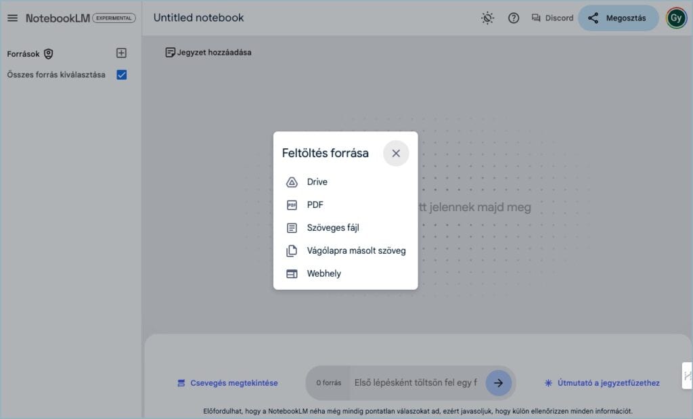The image size is (693, 419).
Task: Click the chat input field
Action: click(416, 382)
